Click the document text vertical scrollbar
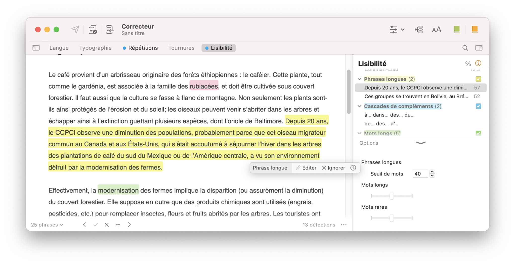This screenshot has height=265, width=515. tap(349, 92)
